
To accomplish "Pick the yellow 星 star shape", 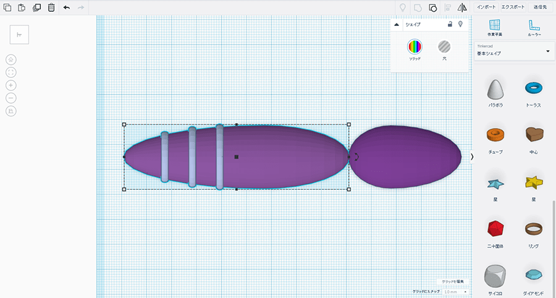I will pyautogui.click(x=534, y=182).
